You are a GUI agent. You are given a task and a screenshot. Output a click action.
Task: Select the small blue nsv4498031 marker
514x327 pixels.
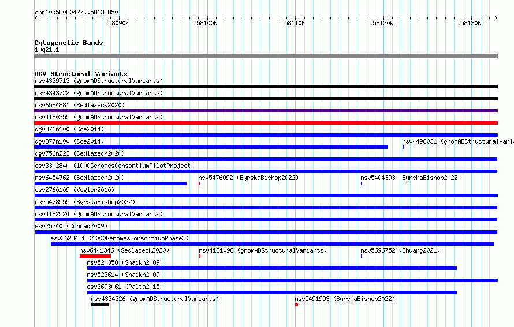[403, 147]
